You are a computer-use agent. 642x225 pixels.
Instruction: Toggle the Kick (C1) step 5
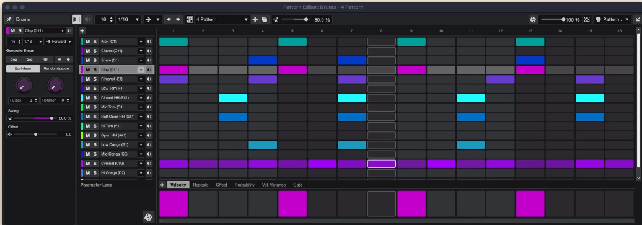pyautogui.click(x=292, y=42)
